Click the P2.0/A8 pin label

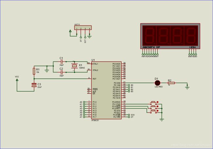117,83
